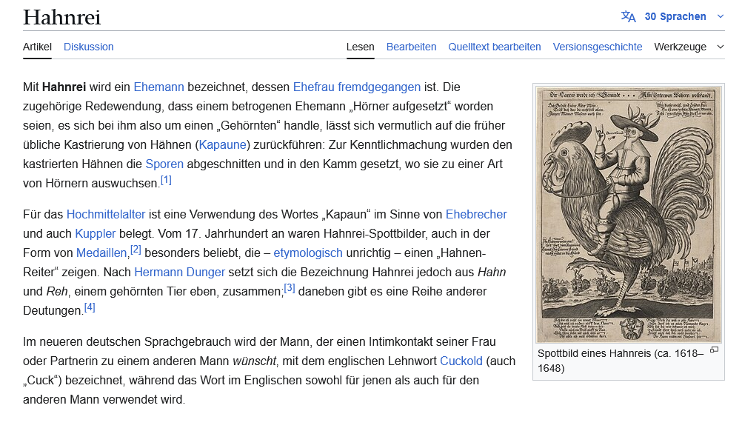Click the Hahnrei page heading

coord(61,18)
